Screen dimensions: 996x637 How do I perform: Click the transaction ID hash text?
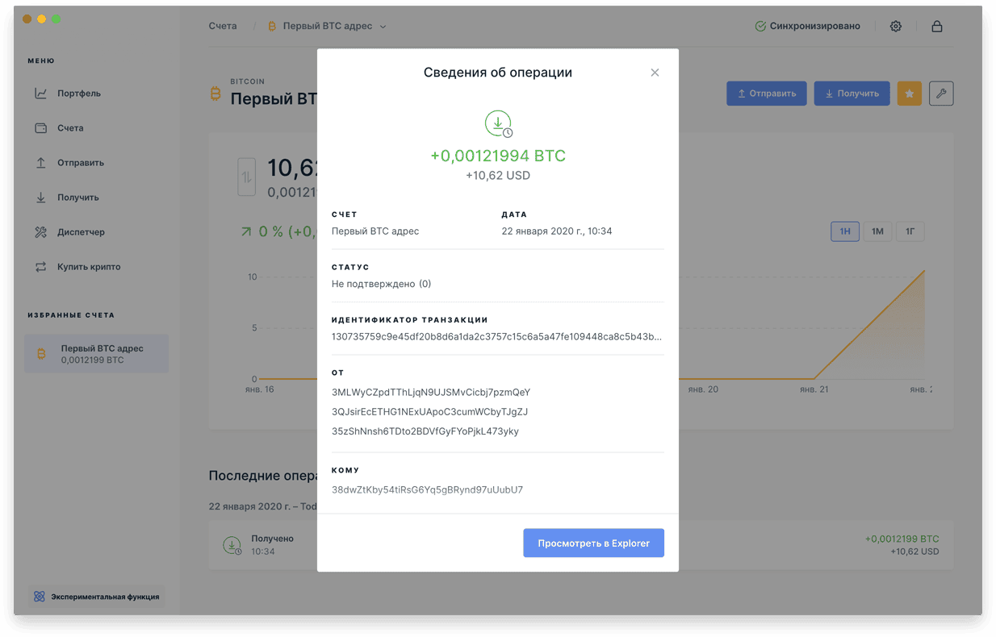[497, 336]
